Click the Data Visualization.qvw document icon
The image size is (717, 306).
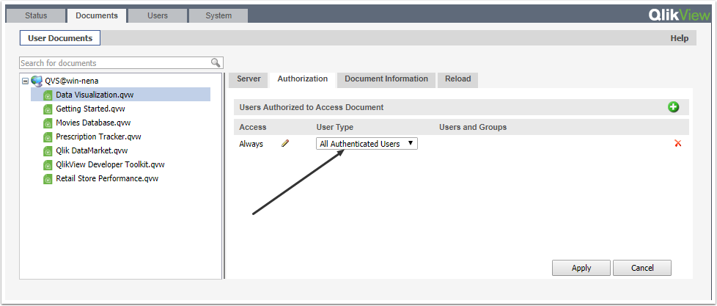point(48,95)
